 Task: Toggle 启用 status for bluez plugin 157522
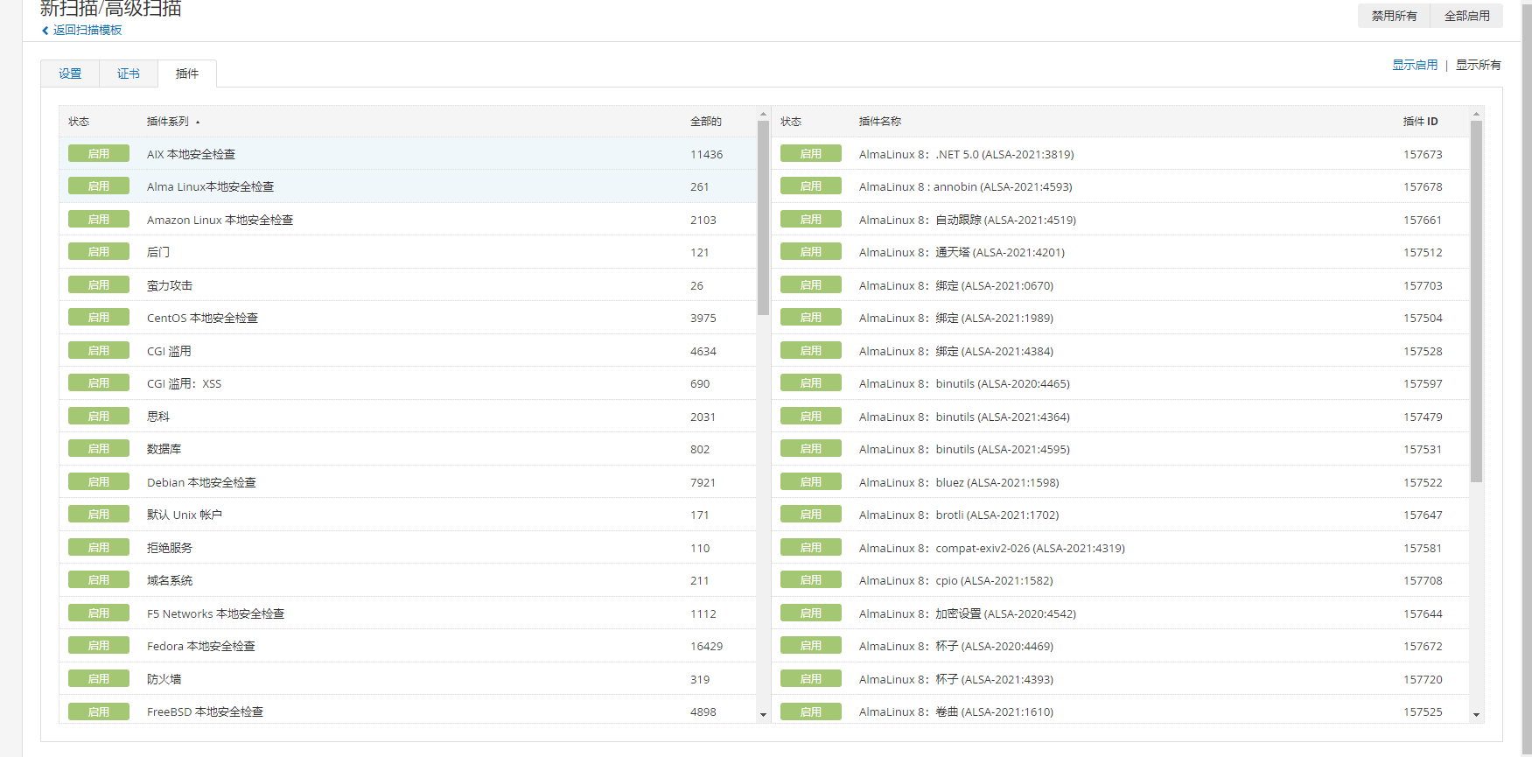point(811,481)
